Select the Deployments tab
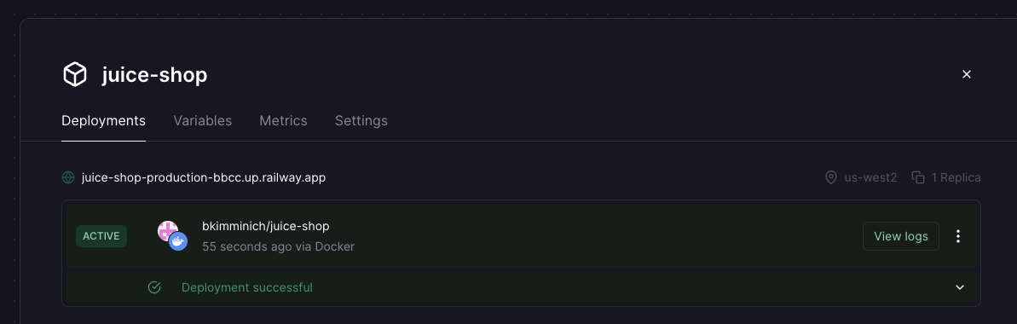The width and height of the screenshot is (1017, 324). click(x=104, y=121)
